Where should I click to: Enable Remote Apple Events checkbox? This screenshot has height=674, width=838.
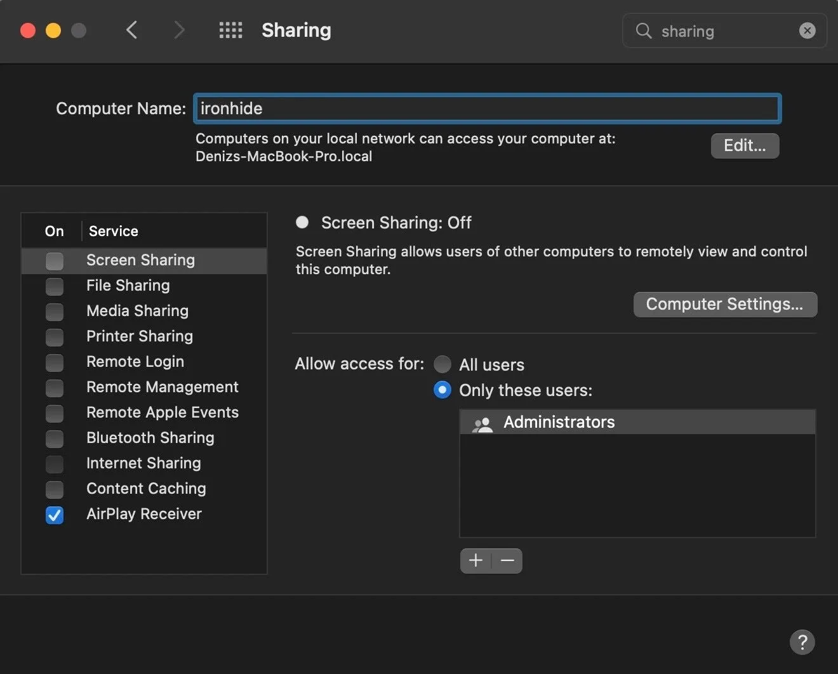(x=55, y=413)
